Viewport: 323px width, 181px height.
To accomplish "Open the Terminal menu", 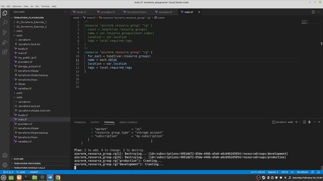I will click(x=45, y=7).
